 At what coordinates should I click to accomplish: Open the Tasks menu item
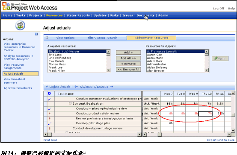point(21,15)
